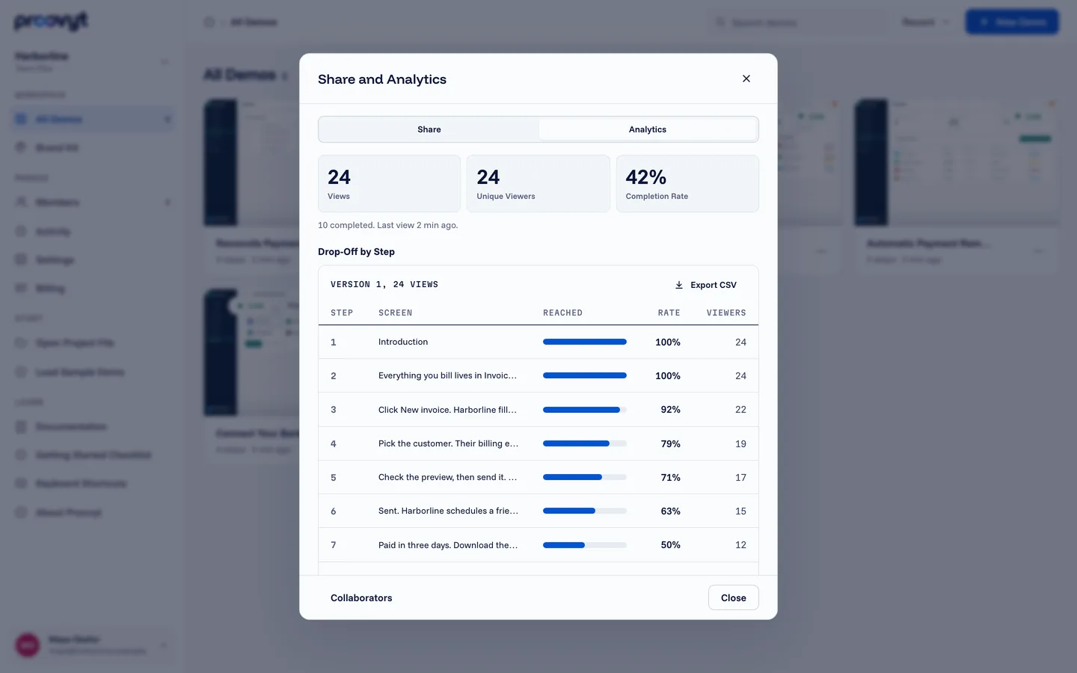The height and width of the screenshot is (673, 1077).
Task: Click the RATE column header
Action: coord(669,313)
